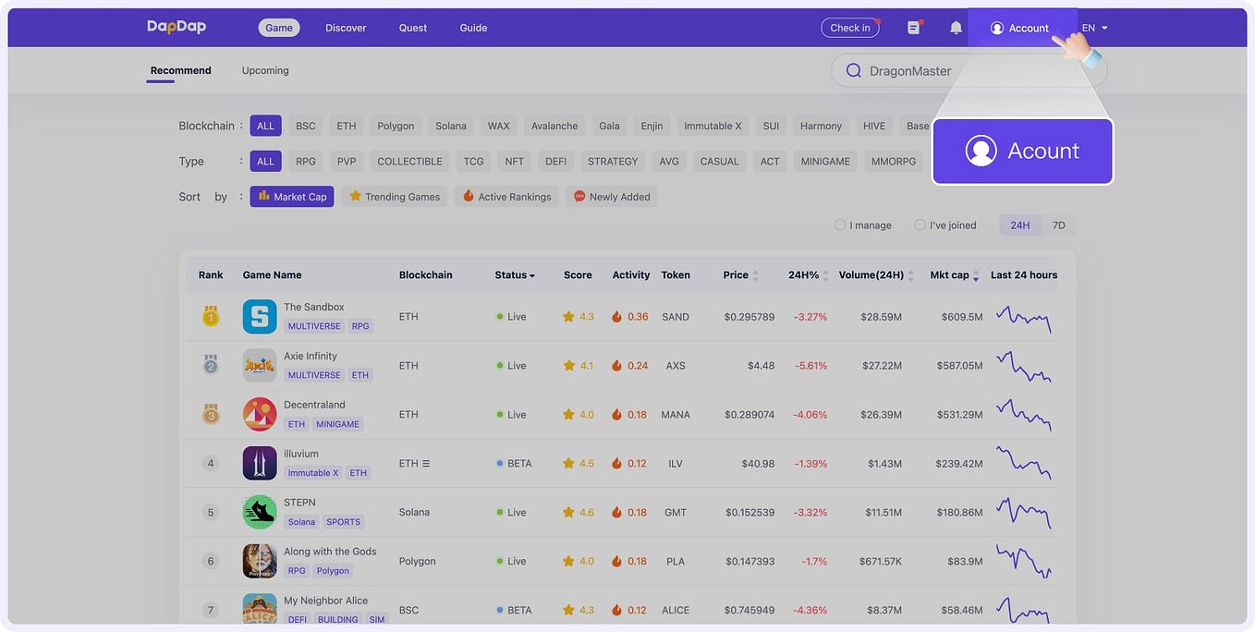This screenshot has width=1255, height=632.
Task: Switch the time range to 7D
Action: [1059, 225]
